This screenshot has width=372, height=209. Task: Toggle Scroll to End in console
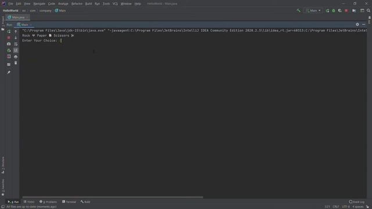point(16,51)
